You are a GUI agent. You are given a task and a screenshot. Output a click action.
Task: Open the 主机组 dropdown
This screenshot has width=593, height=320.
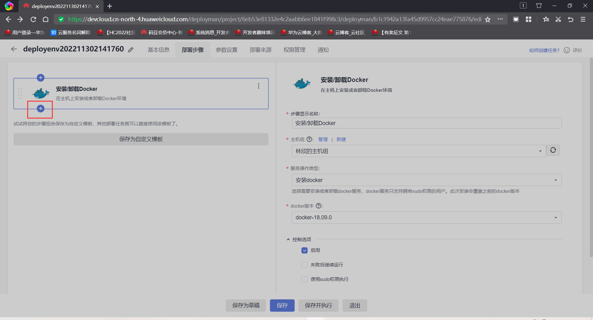pos(419,151)
